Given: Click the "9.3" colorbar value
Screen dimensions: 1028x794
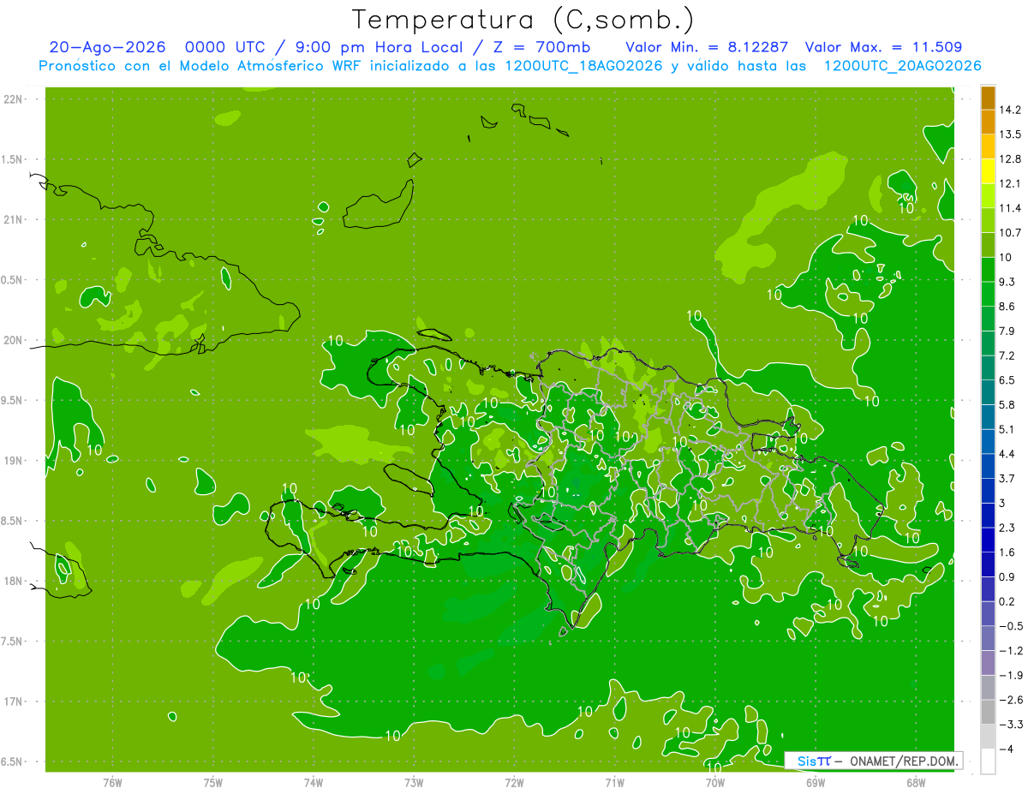Looking at the screenshot, I should pyautogui.click(x=1007, y=282).
